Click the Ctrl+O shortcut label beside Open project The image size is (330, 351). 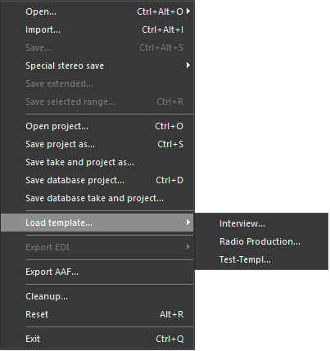pos(170,126)
